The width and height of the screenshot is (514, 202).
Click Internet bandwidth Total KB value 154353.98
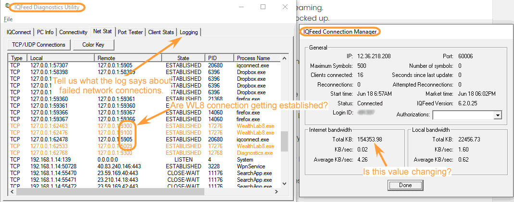click(370, 139)
